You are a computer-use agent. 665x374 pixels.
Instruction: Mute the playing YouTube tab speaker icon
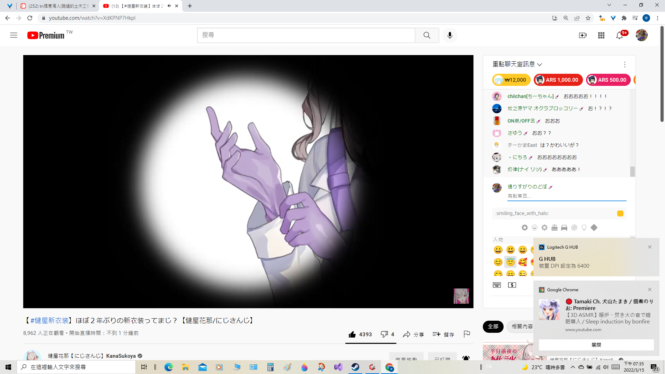169,6
